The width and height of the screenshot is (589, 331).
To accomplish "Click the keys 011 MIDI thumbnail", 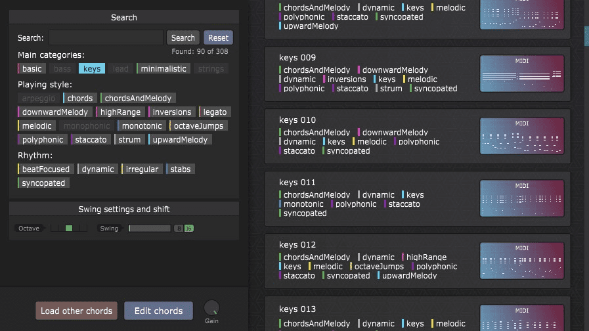I will point(522,198).
